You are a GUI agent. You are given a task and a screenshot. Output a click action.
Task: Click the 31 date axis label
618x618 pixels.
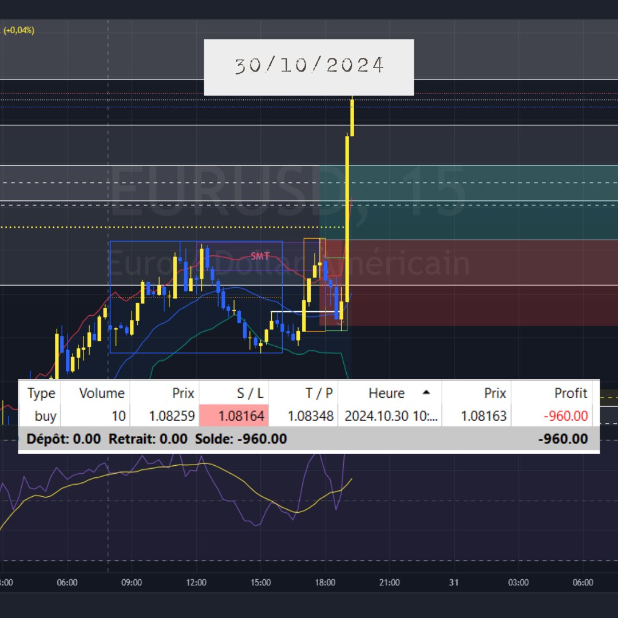[x=454, y=582]
